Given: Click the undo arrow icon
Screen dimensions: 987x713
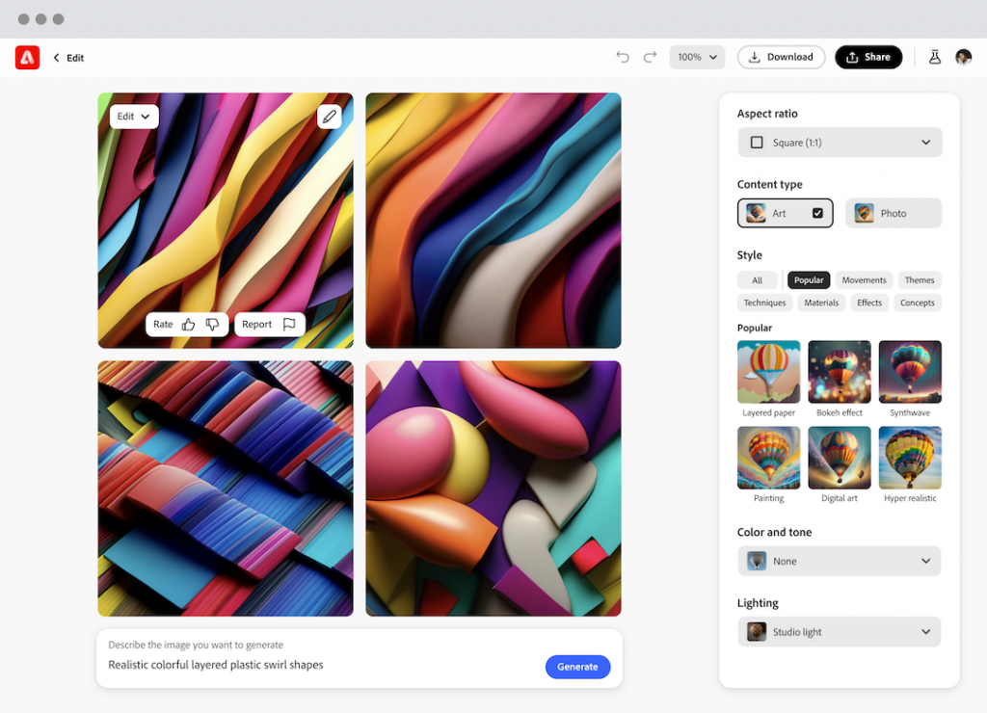Looking at the screenshot, I should pos(623,57).
